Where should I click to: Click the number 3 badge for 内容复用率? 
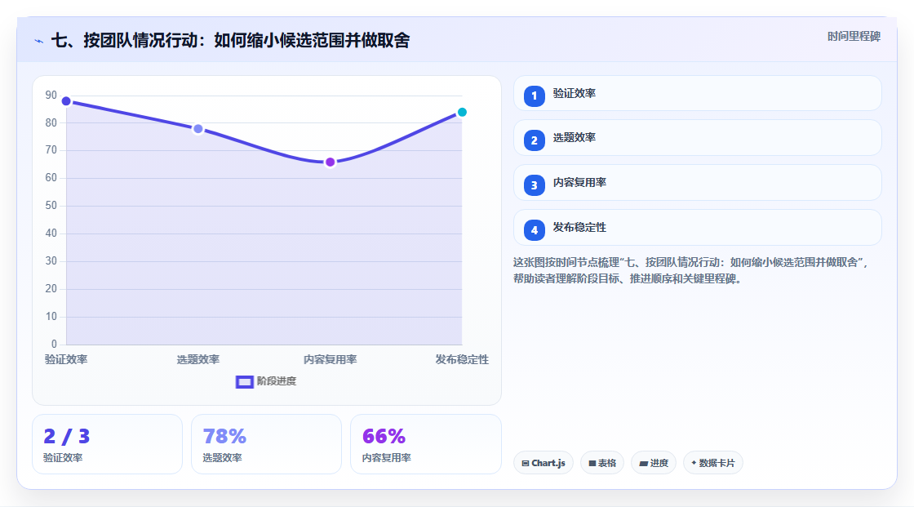[534, 185]
